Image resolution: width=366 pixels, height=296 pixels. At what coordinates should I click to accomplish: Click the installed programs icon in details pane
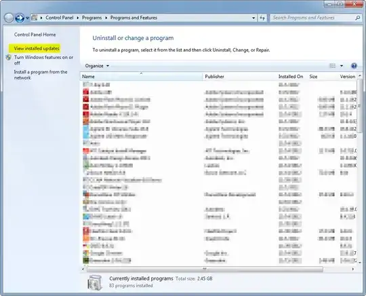click(x=95, y=282)
